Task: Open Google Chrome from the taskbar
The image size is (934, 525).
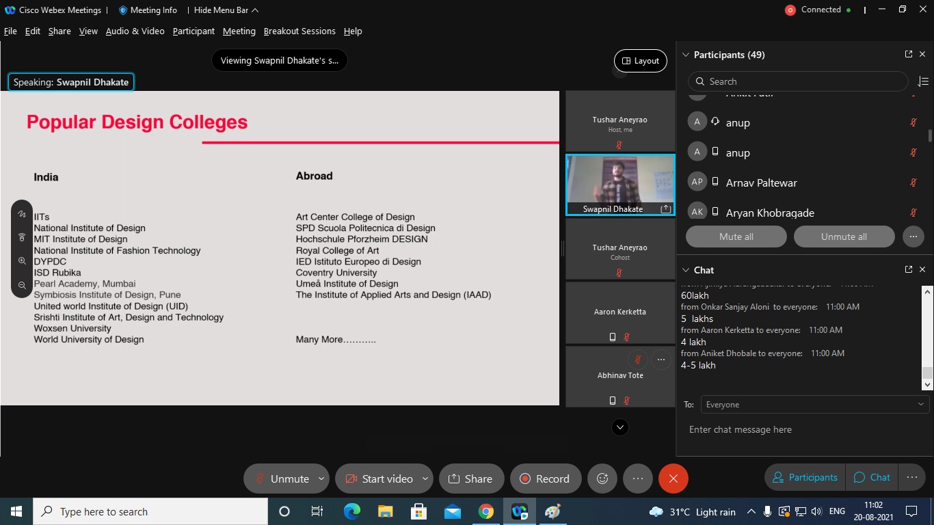Action: (x=486, y=511)
